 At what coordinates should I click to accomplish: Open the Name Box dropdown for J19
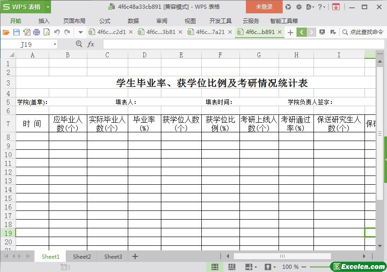(x=55, y=45)
